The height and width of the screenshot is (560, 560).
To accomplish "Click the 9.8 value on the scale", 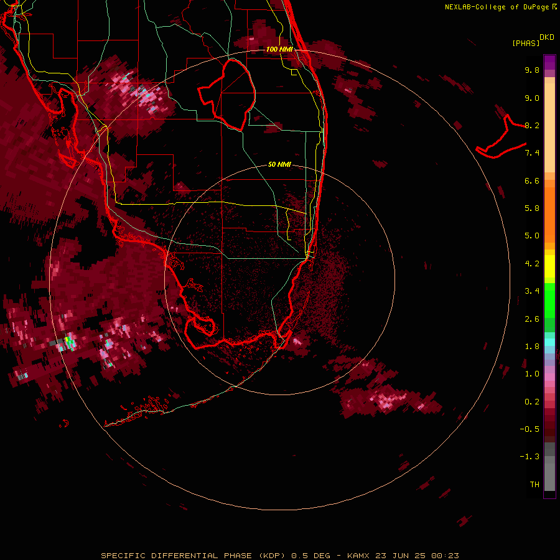I will [x=532, y=70].
